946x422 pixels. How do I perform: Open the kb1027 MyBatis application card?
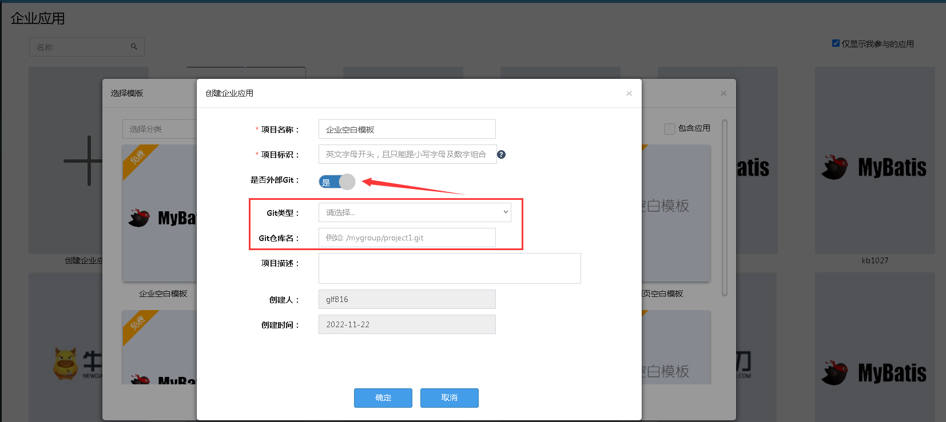[x=875, y=166]
